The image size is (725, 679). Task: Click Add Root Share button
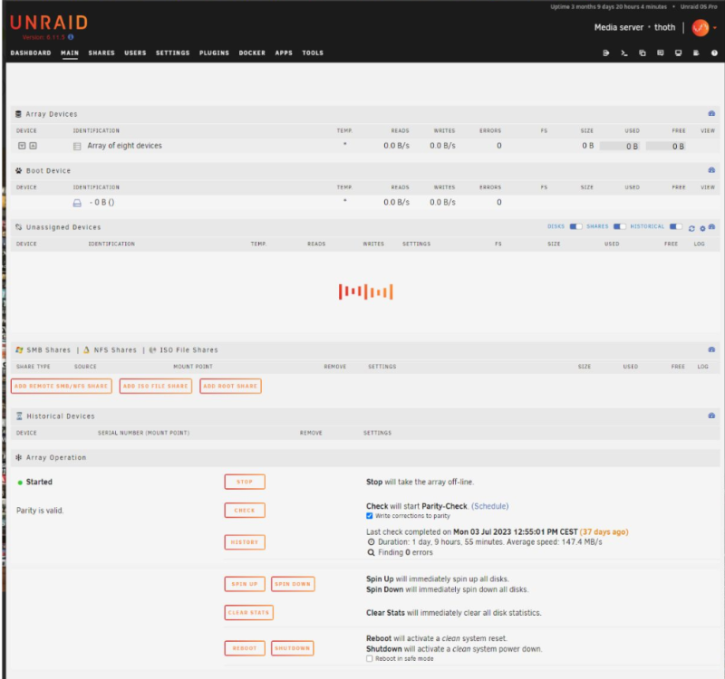(x=230, y=387)
